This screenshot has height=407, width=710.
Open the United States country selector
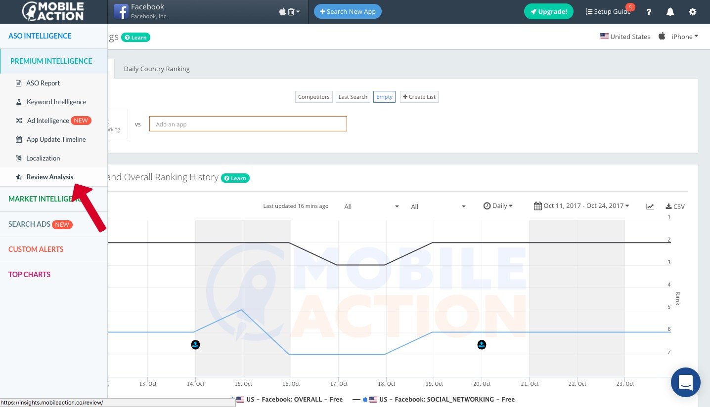tap(625, 37)
